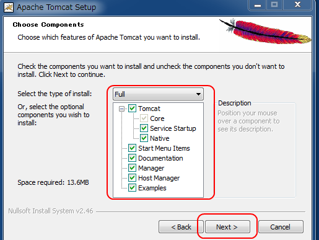
Task: Click the dropdown arrow of install type
Action: pyautogui.click(x=198, y=94)
